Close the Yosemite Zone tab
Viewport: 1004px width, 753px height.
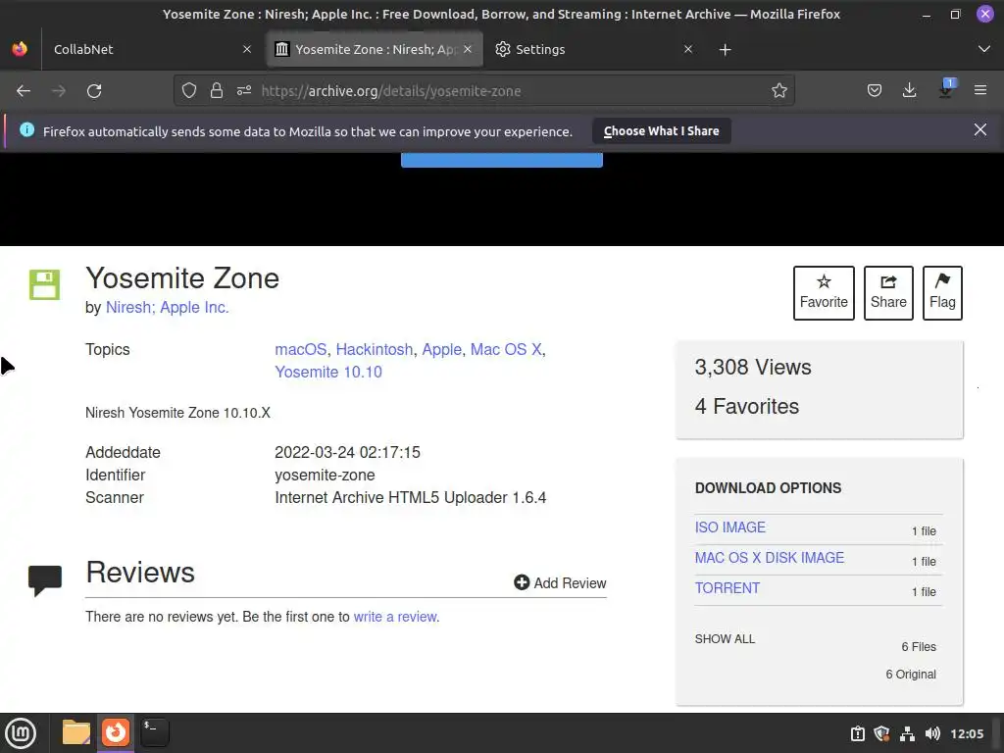(x=468, y=49)
